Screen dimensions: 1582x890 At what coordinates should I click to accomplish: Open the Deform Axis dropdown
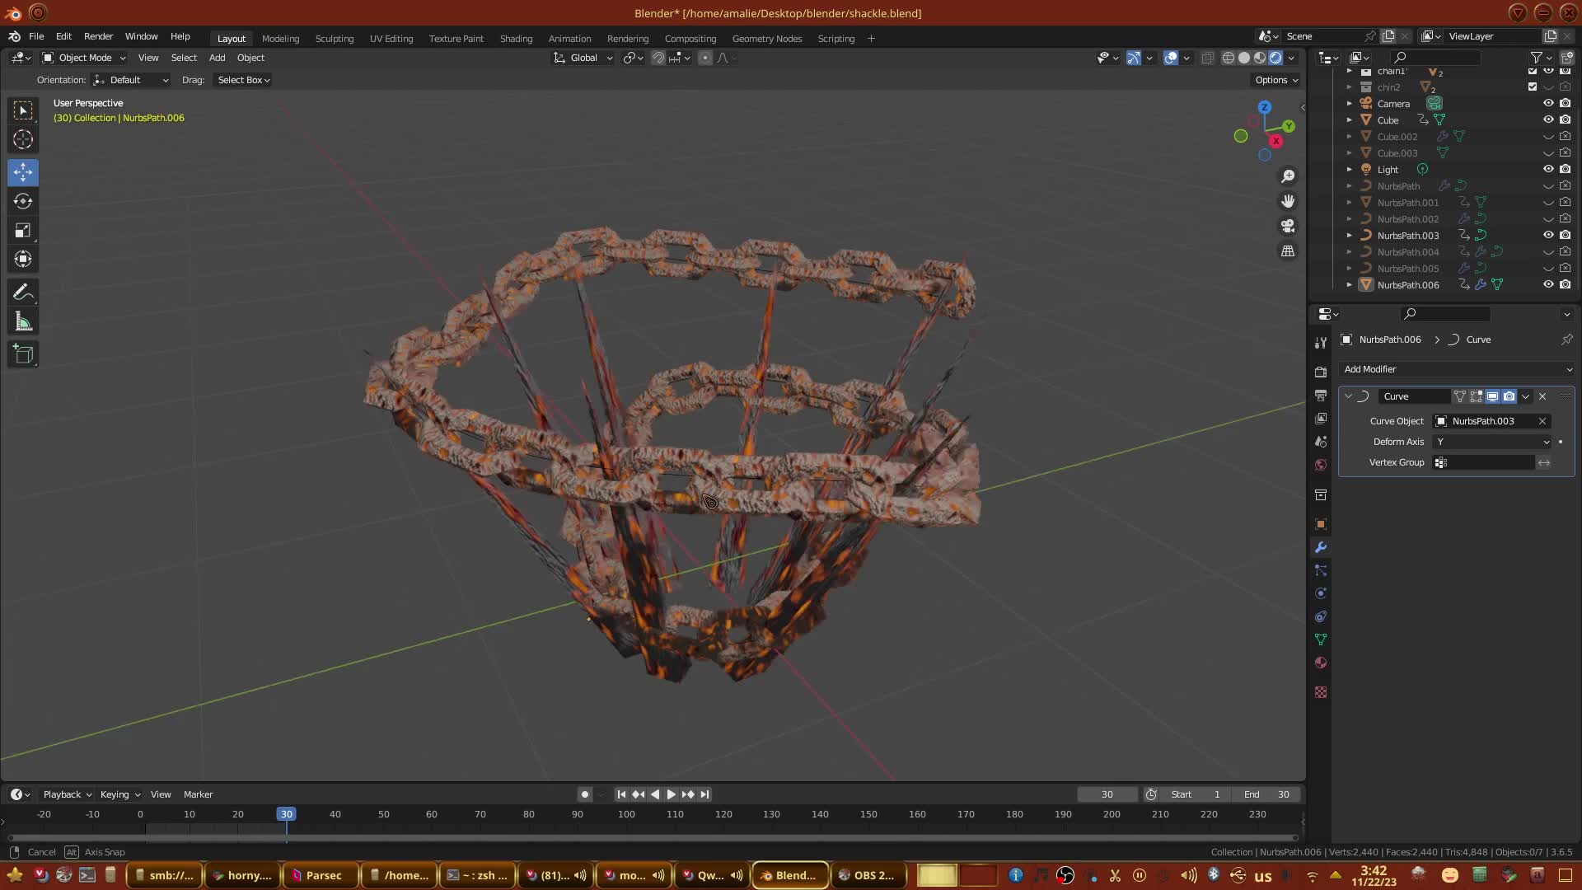pyautogui.click(x=1492, y=442)
